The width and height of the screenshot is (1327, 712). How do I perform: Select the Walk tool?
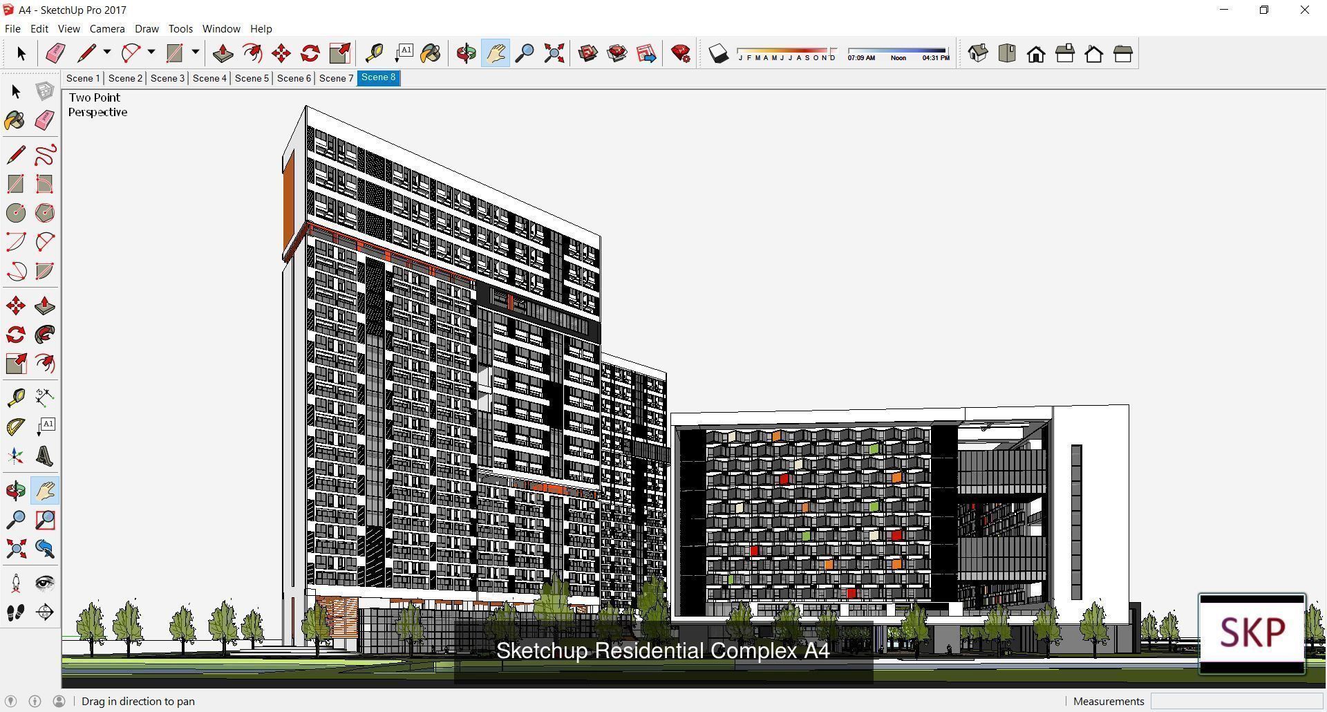pyautogui.click(x=15, y=611)
